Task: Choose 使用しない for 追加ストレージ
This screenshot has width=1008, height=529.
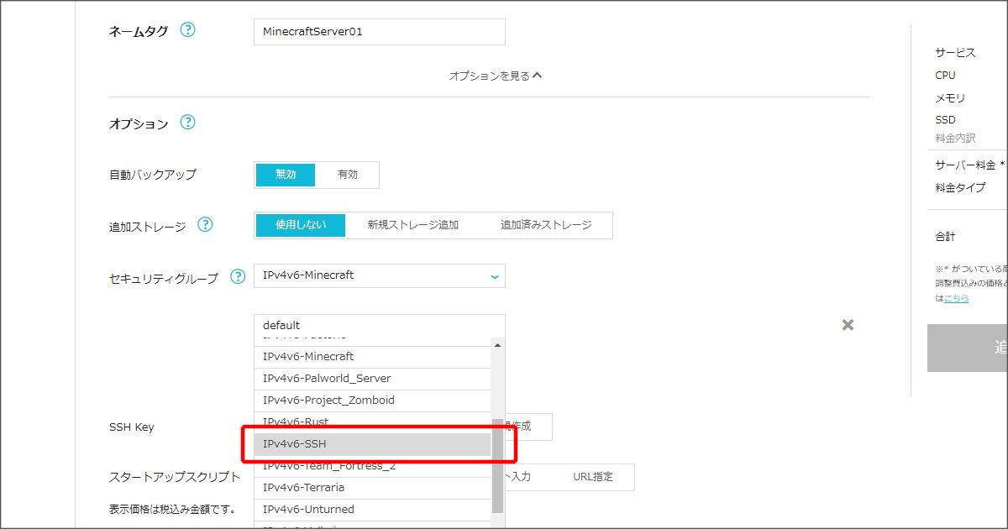Action: pos(300,225)
